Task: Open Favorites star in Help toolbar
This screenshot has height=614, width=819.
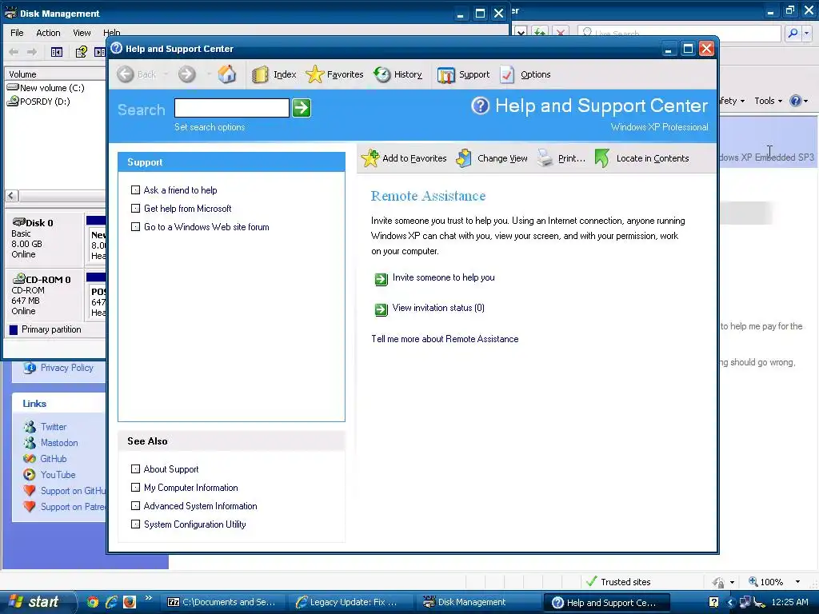Action: point(315,74)
